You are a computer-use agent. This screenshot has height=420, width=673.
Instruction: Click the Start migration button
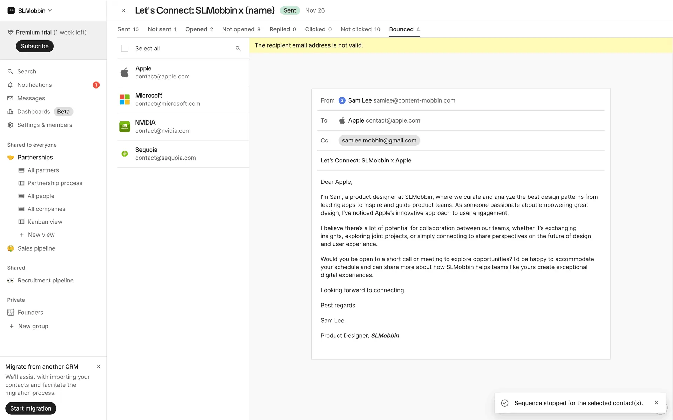31,408
